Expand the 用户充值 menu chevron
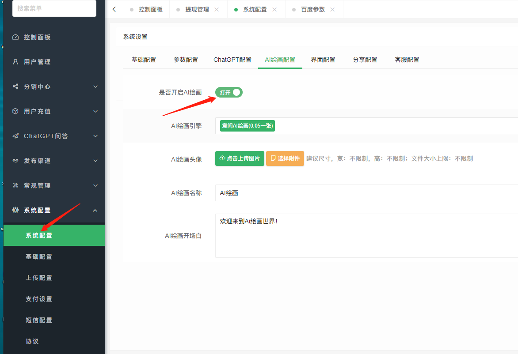 pyautogui.click(x=95, y=111)
